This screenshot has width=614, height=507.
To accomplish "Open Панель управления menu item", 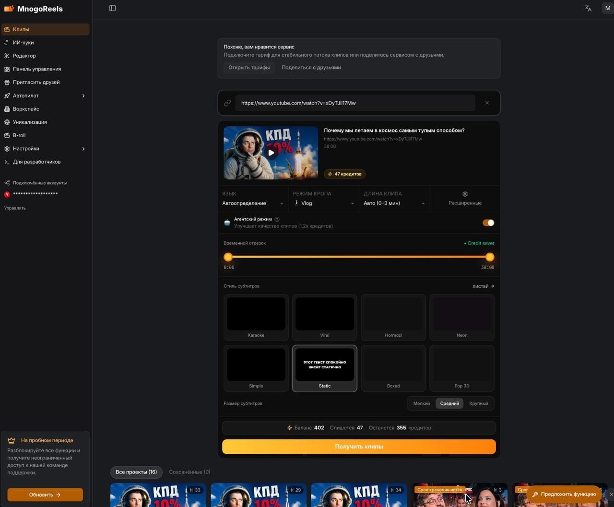I will click(45, 69).
